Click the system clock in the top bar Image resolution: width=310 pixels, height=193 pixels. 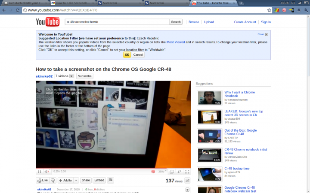point(285,3)
